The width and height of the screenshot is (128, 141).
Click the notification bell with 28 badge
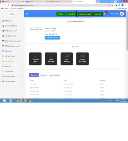pyautogui.click(x=105, y=14)
